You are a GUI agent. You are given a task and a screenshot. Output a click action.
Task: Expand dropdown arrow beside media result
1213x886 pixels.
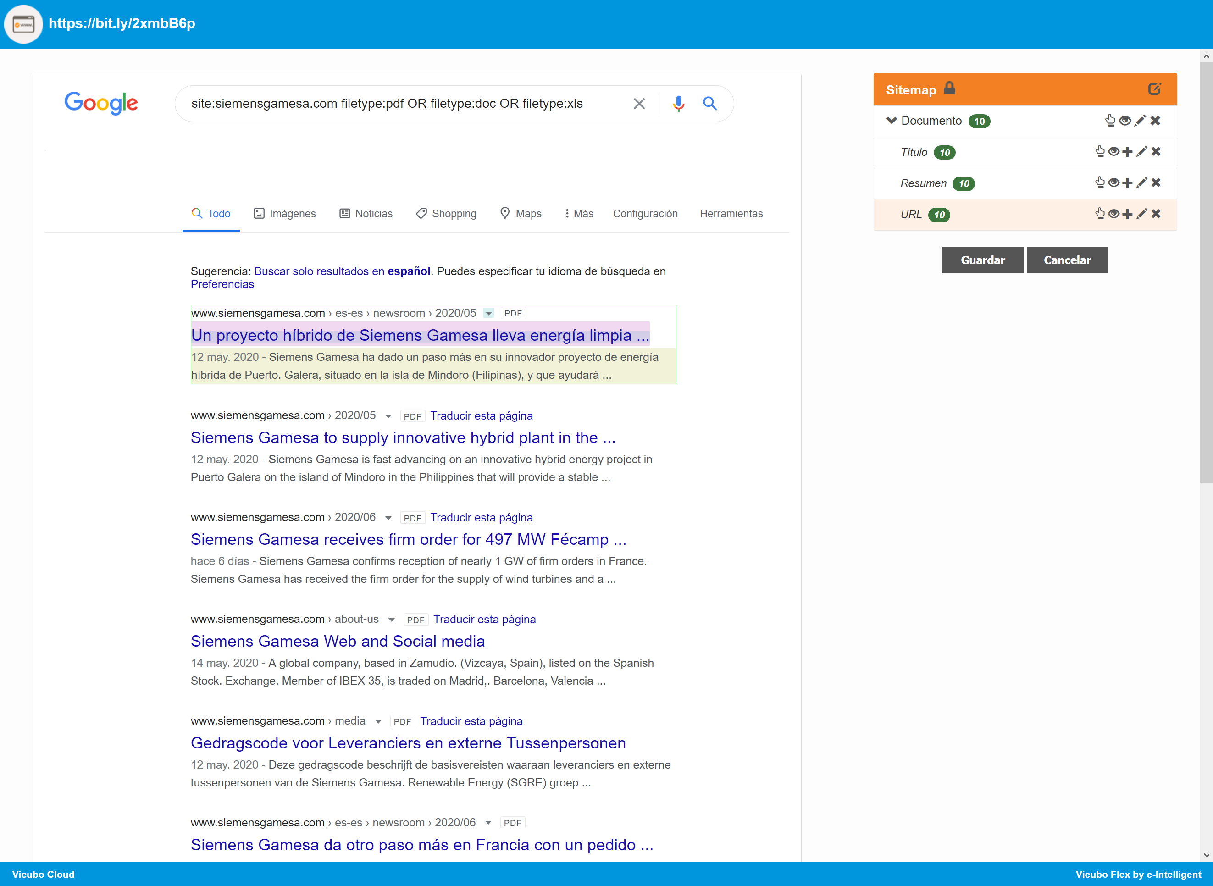pos(378,722)
